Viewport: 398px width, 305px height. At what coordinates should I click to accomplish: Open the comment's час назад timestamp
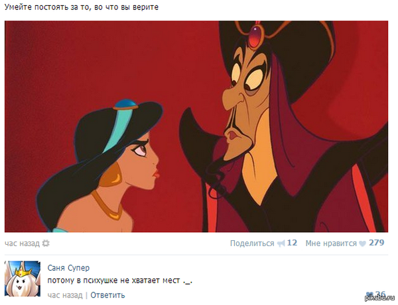coord(65,295)
